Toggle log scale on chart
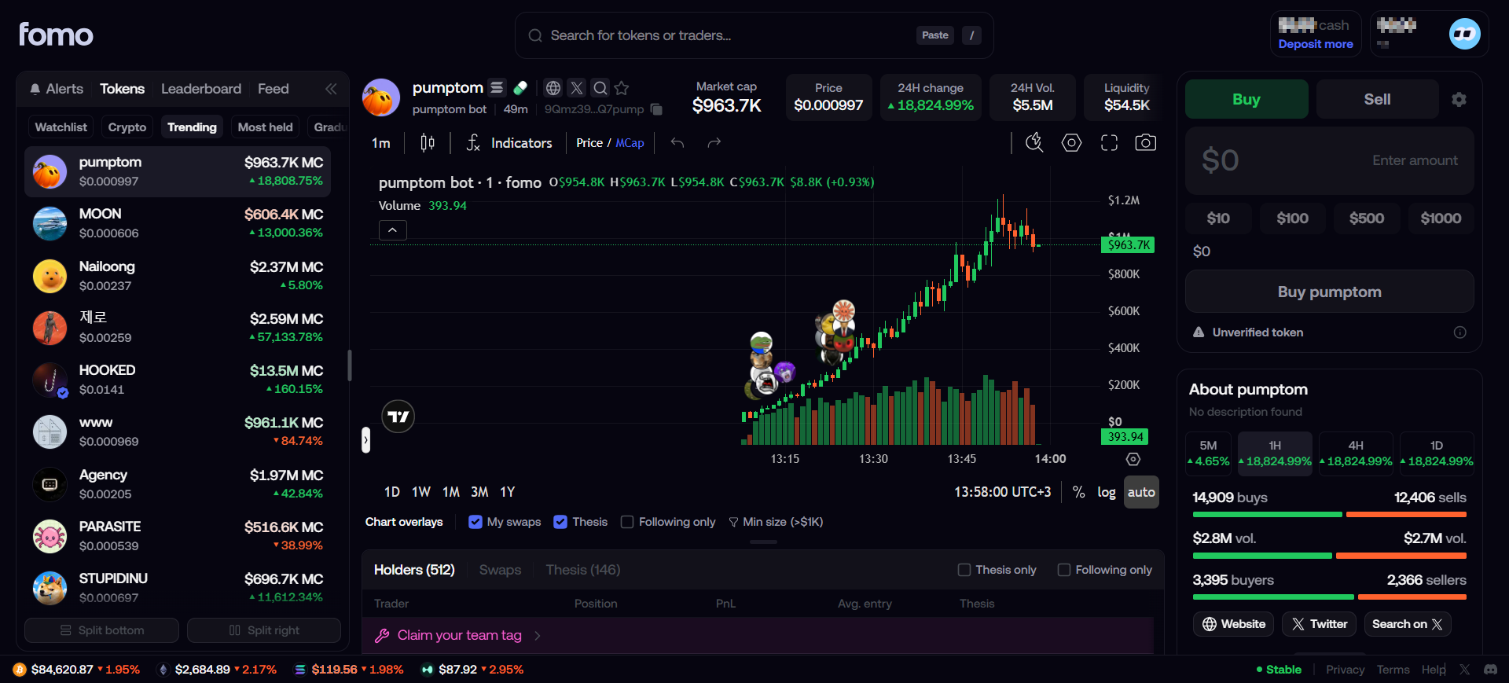Image resolution: width=1509 pixels, height=683 pixels. click(x=1107, y=492)
